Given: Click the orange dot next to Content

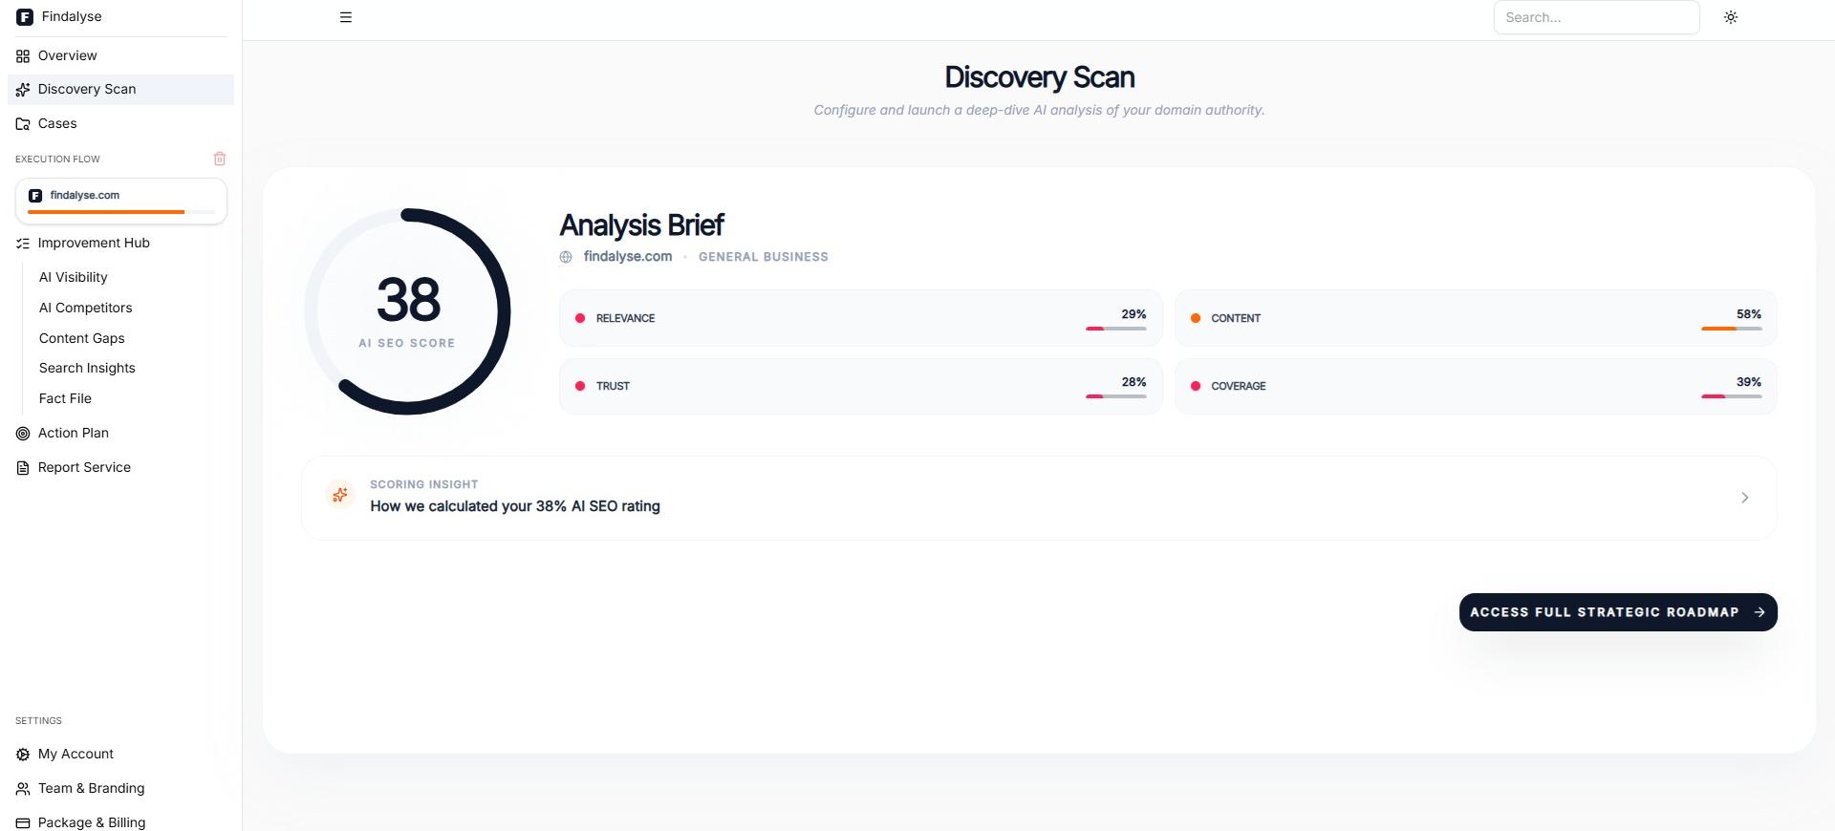Looking at the screenshot, I should pyautogui.click(x=1196, y=318).
